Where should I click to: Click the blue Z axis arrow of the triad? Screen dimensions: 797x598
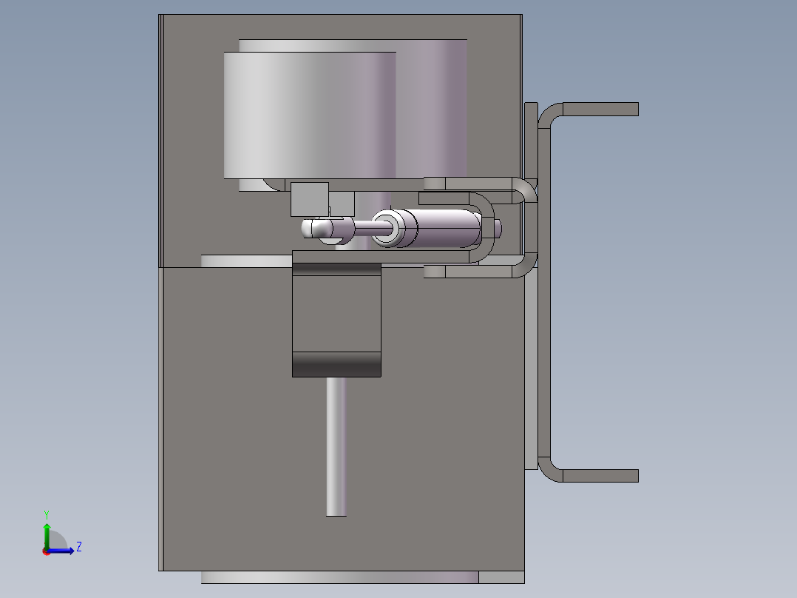tap(61, 551)
